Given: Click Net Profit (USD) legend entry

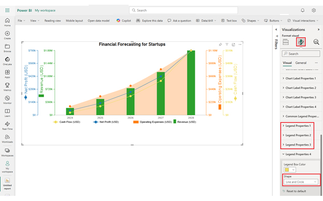Looking at the screenshot, I should pyautogui.click(x=106, y=122).
